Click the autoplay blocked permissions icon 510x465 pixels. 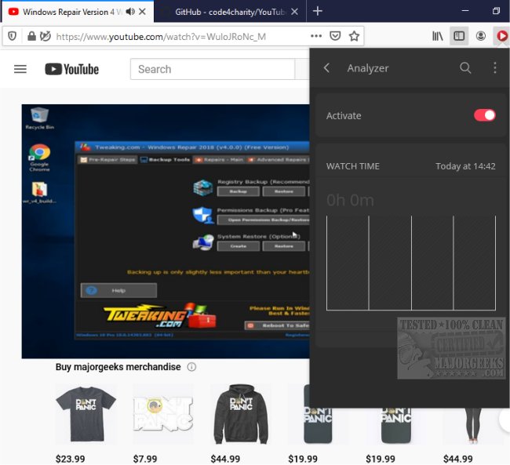pyautogui.click(x=46, y=36)
